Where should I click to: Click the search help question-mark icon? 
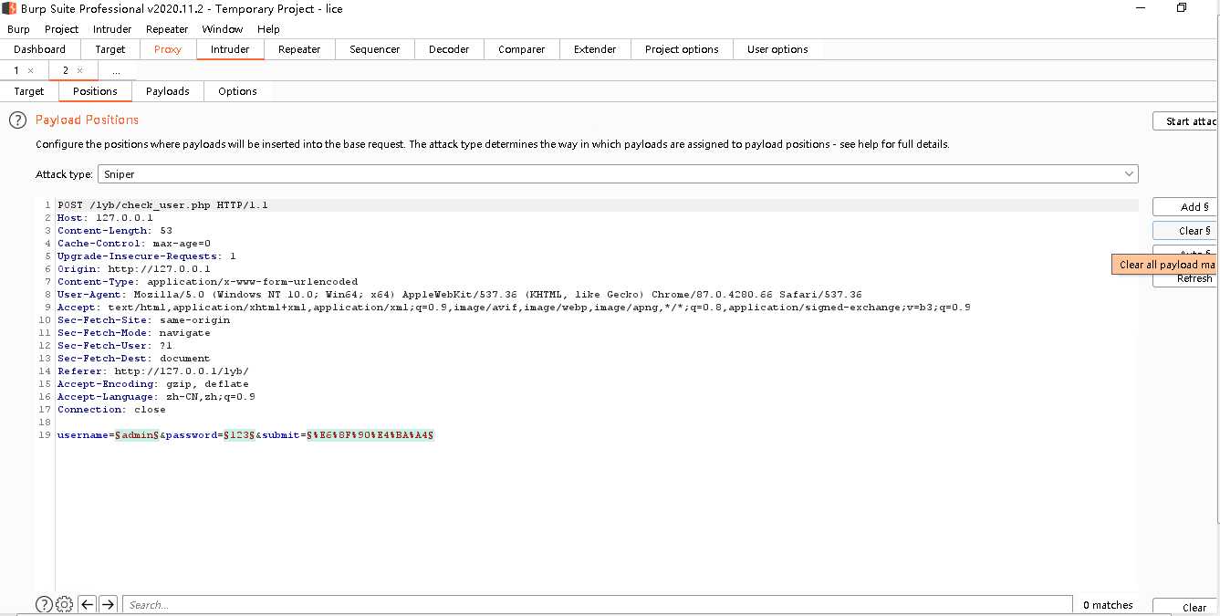[44, 604]
